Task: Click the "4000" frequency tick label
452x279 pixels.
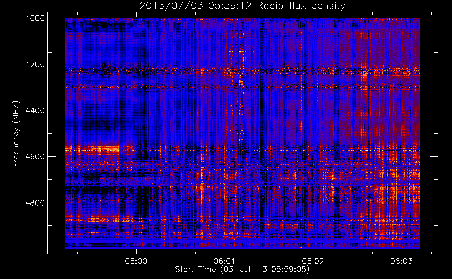Action: 35,18
